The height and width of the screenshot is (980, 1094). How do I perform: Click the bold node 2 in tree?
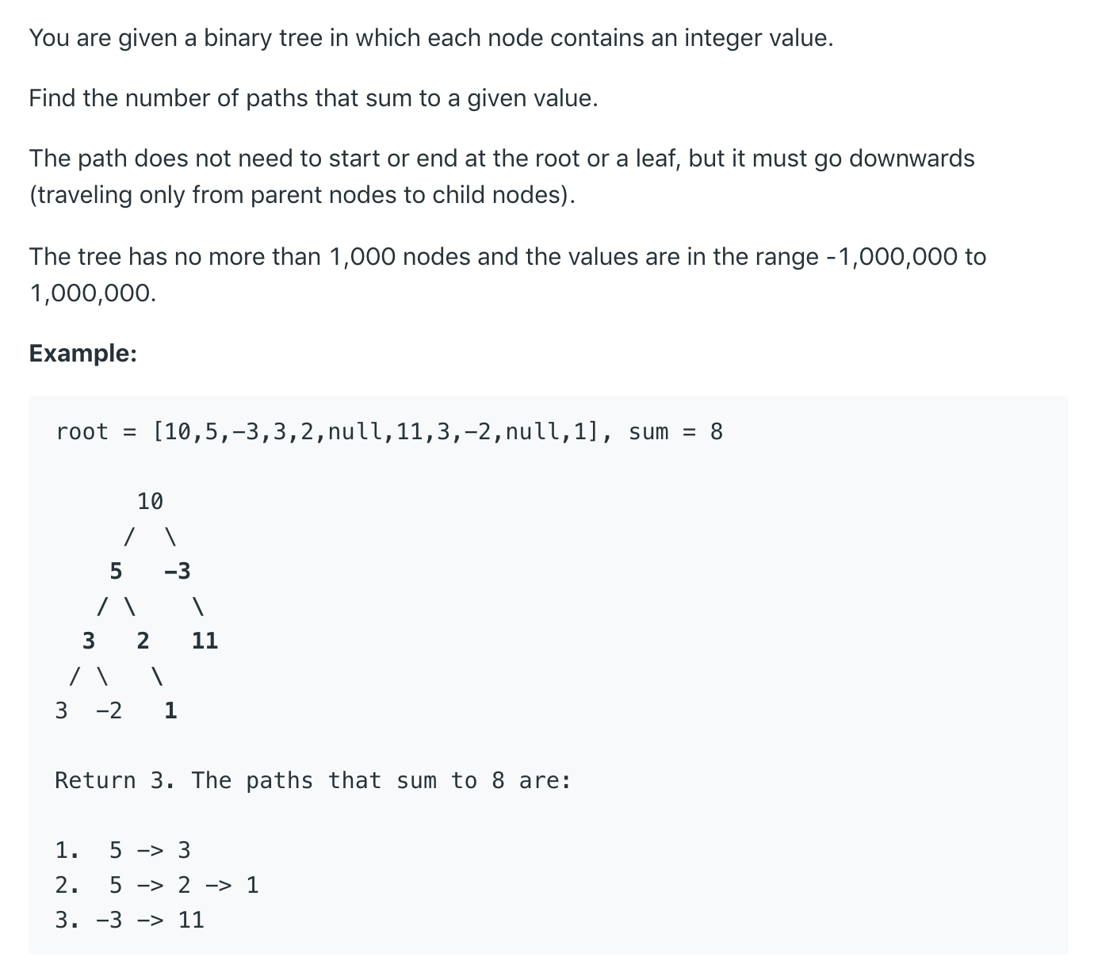(x=143, y=641)
